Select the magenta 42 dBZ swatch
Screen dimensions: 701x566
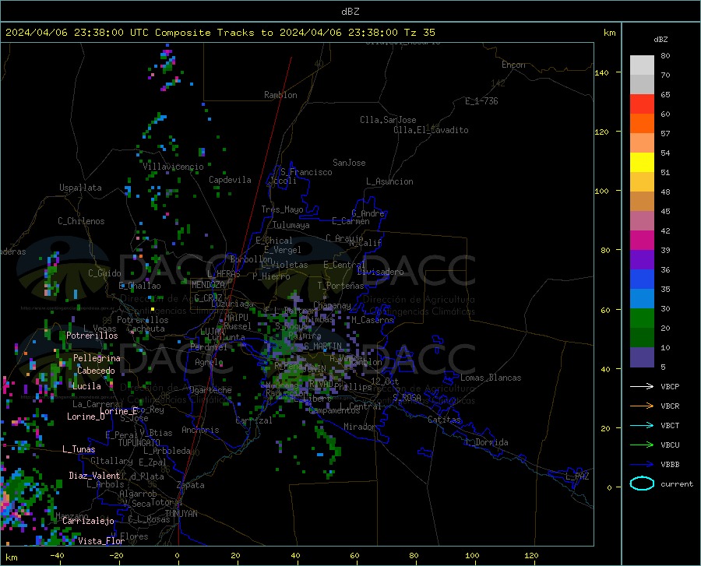coord(642,241)
